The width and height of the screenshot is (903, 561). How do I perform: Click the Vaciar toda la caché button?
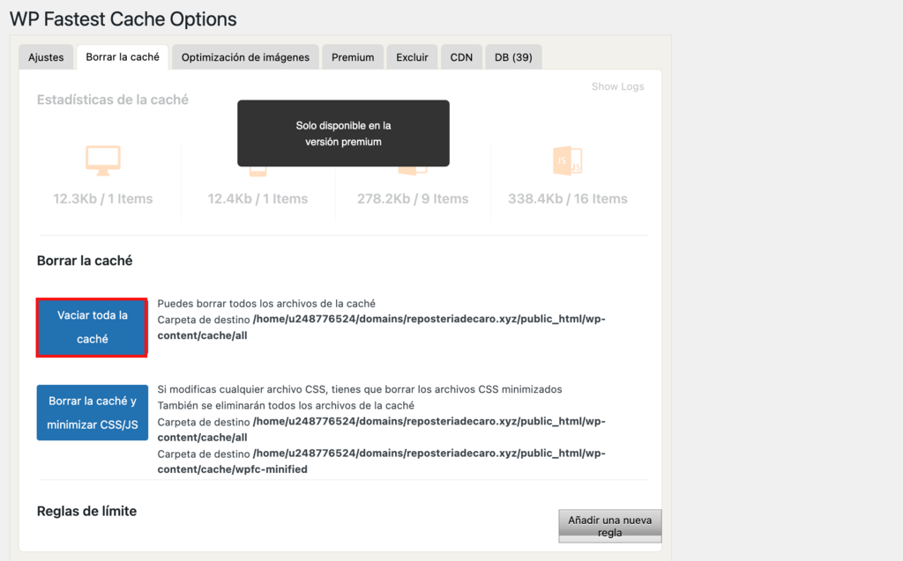[x=92, y=328]
